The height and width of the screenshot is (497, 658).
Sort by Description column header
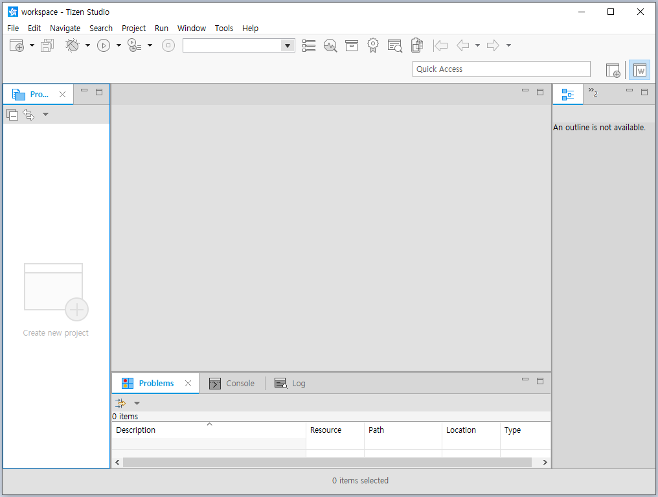(209, 430)
